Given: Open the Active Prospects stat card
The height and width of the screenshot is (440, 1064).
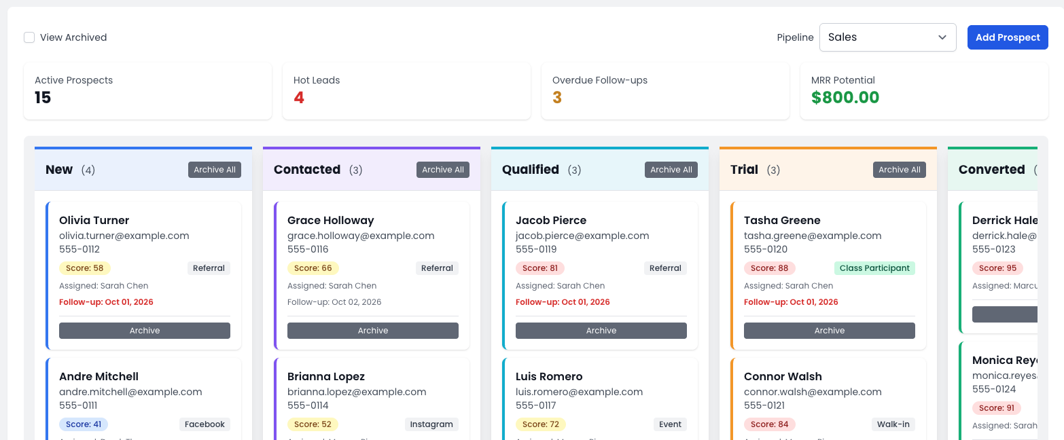Looking at the screenshot, I should (147, 91).
